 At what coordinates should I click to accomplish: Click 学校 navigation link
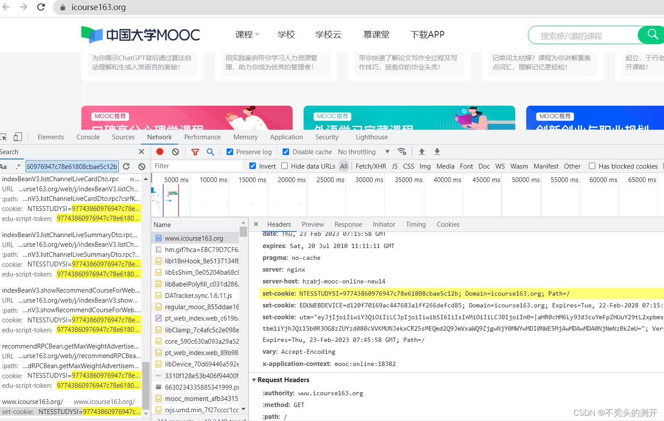[286, 35]
